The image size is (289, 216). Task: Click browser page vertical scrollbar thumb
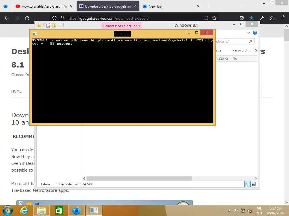click(286, 35)
